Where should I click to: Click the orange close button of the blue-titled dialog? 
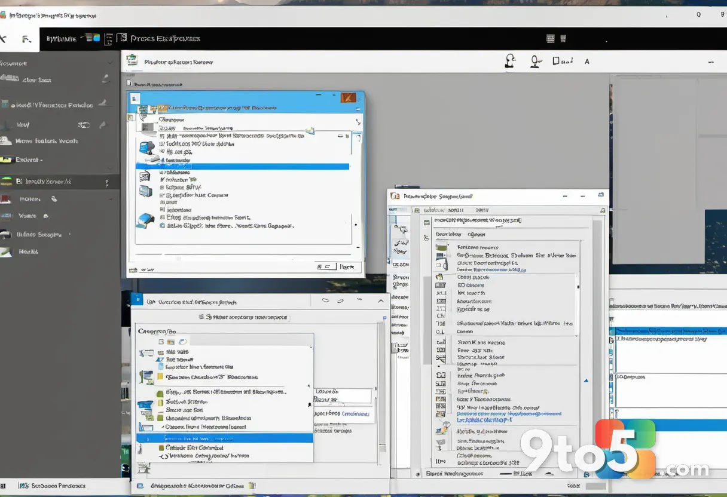click(x=348, y=98)
